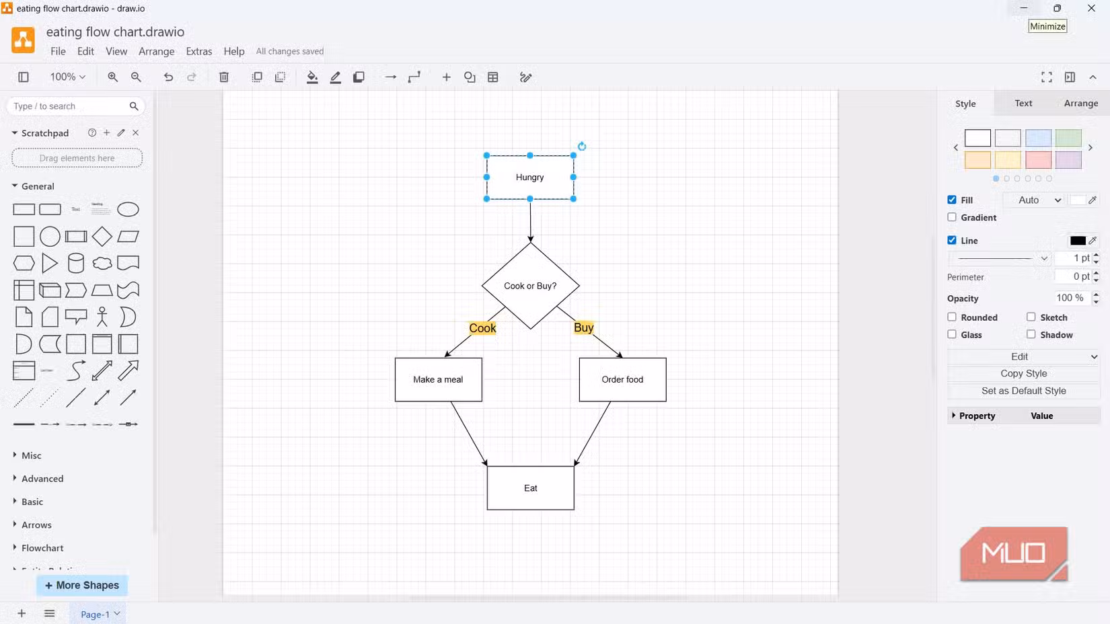This screenshot has height=624, width=1110.
Task: Click the Waypoints connector style icon
Action: pos(414,77)
